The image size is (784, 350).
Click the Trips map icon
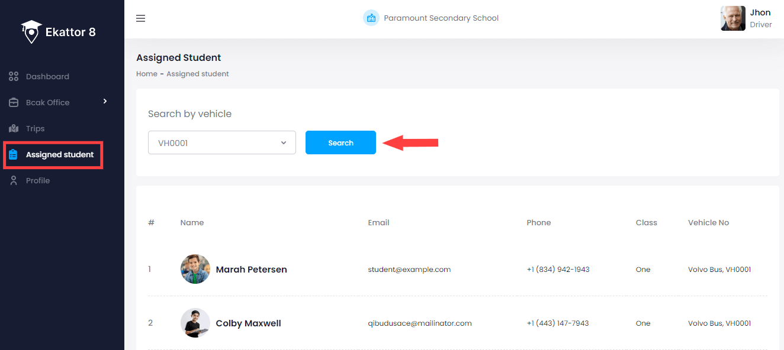click(14, 128)
